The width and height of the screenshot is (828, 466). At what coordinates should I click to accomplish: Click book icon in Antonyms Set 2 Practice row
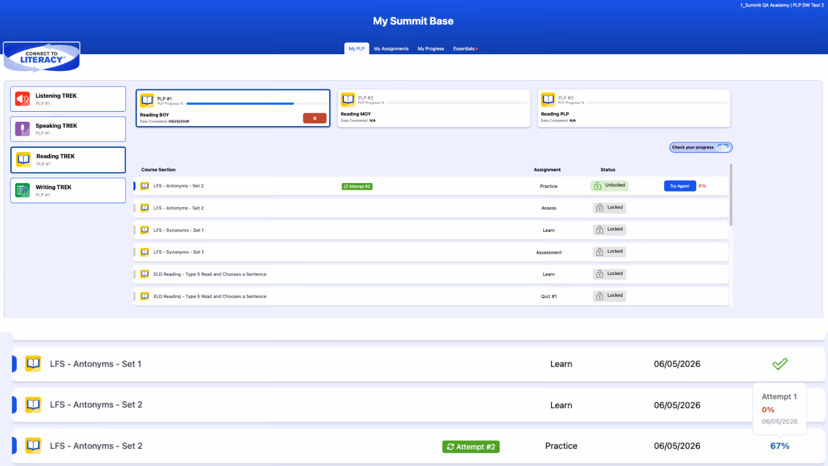[145, 186]
